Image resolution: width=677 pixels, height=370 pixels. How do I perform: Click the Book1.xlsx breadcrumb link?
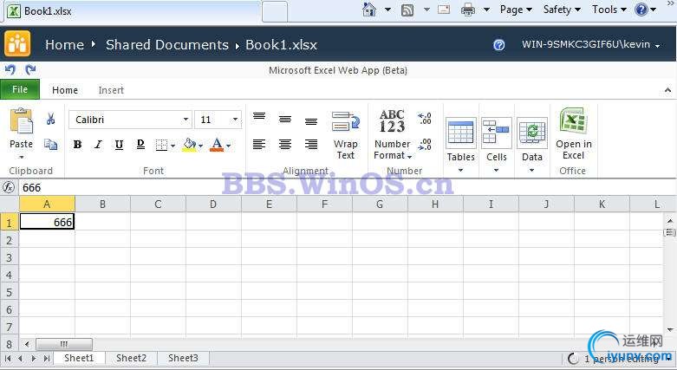pyautogui.click(x=281, y=44)
